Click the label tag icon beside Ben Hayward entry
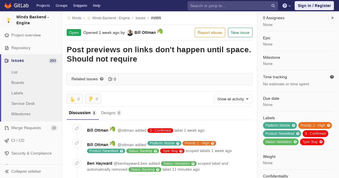The image size is (339, 178). point(77,163)
